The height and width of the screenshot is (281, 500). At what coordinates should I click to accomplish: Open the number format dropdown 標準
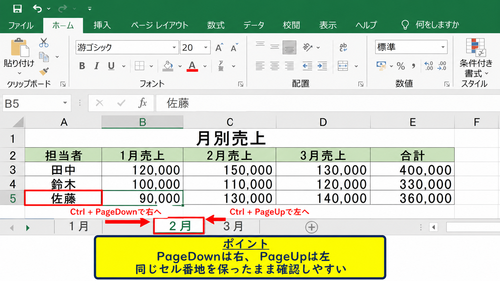[x=411, y=47]
